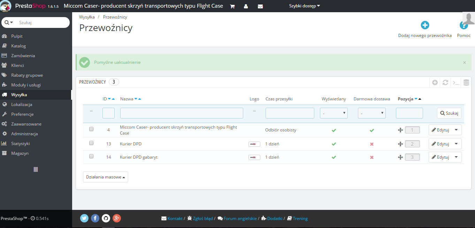Edit the Kurier DPD gabaryt carrier
Screen dimensions: 475x228
440,157
